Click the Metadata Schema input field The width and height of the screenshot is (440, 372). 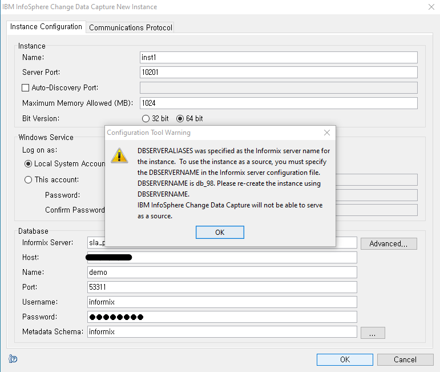[x=222, y=332]
